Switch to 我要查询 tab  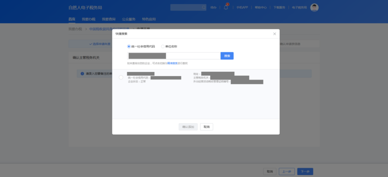tap(108, 19)
